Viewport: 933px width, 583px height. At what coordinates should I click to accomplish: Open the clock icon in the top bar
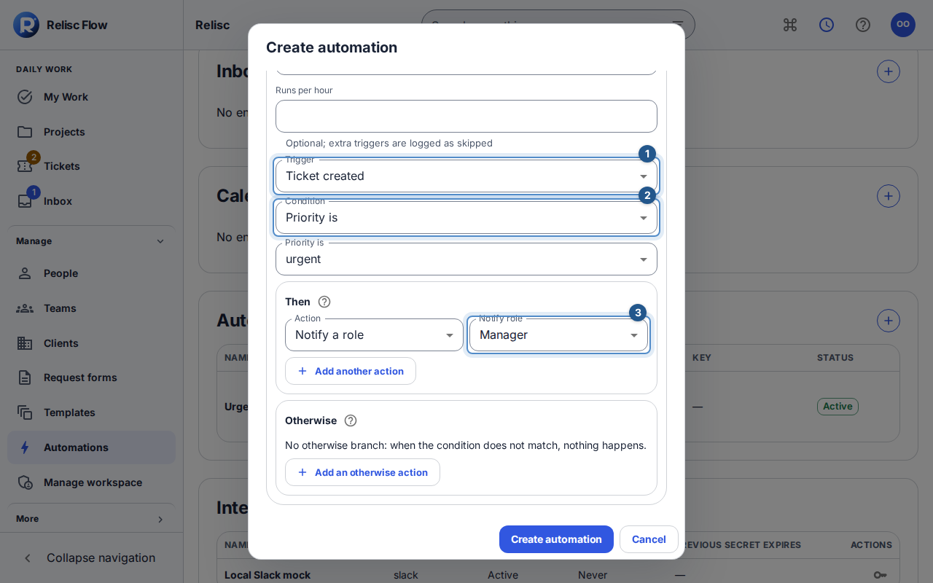827,25
